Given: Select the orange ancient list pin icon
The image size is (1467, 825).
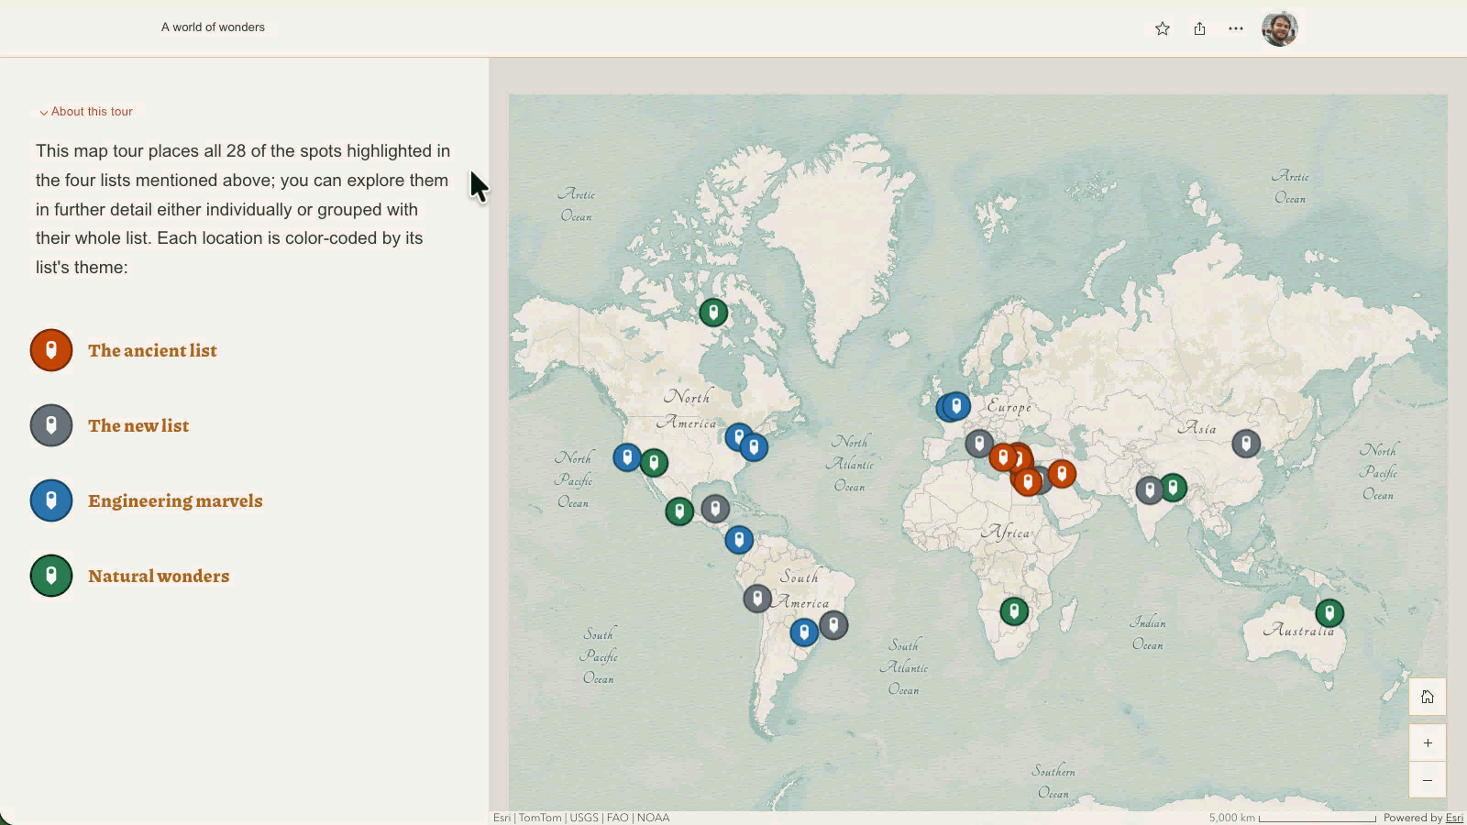Looking at the screenshot, I should coord(51,350).
